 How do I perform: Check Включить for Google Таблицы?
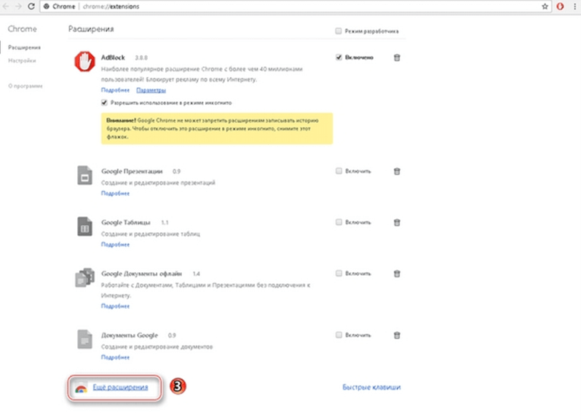coord(339,222)
